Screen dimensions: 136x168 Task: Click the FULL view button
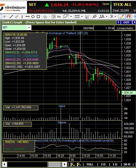[x=90, y=164]
